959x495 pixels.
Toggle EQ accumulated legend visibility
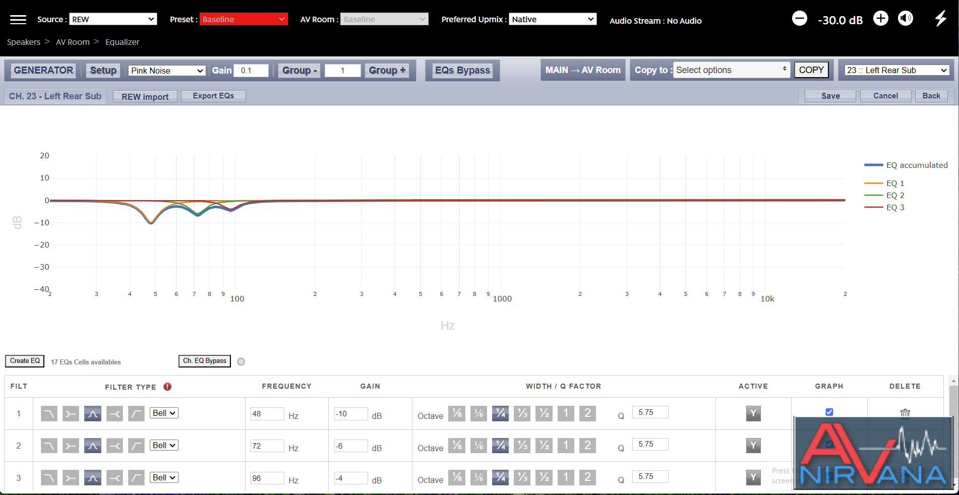[906, 165]
